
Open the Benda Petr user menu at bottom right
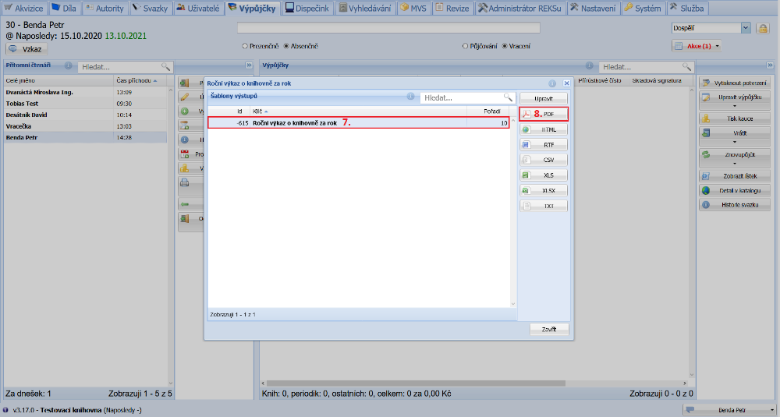(730, 409)
